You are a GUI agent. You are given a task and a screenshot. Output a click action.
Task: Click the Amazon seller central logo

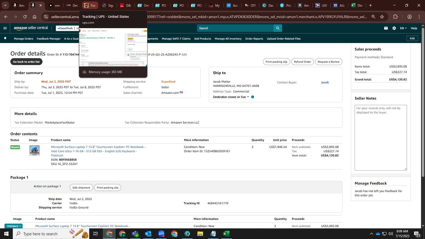coord(31,28)
